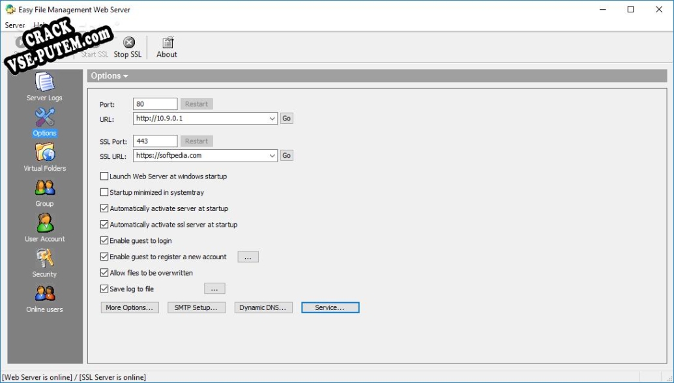Open the Server menu
This screenshot has width=674, height=383.
coord(14,25)
